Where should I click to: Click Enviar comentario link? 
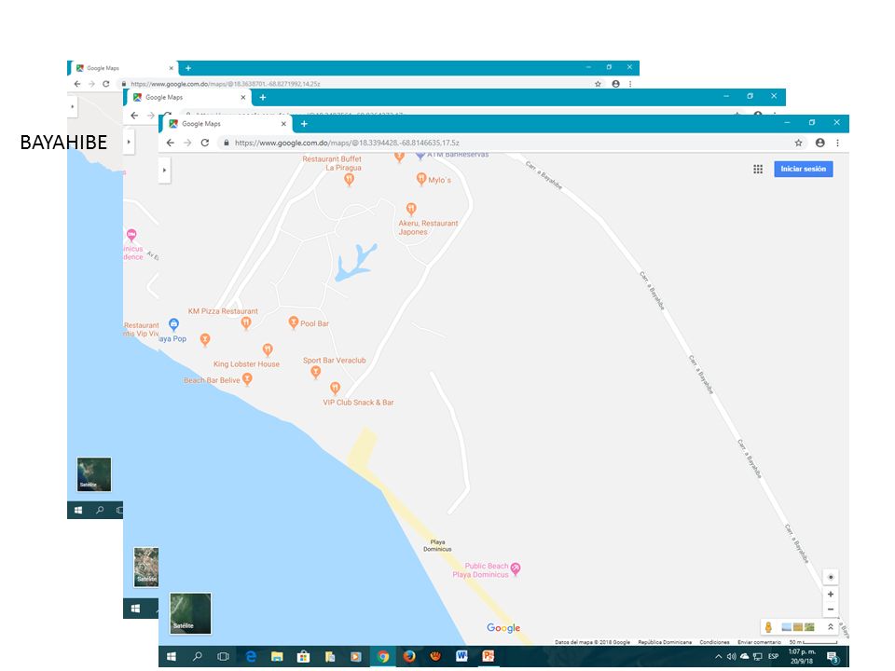759,642
